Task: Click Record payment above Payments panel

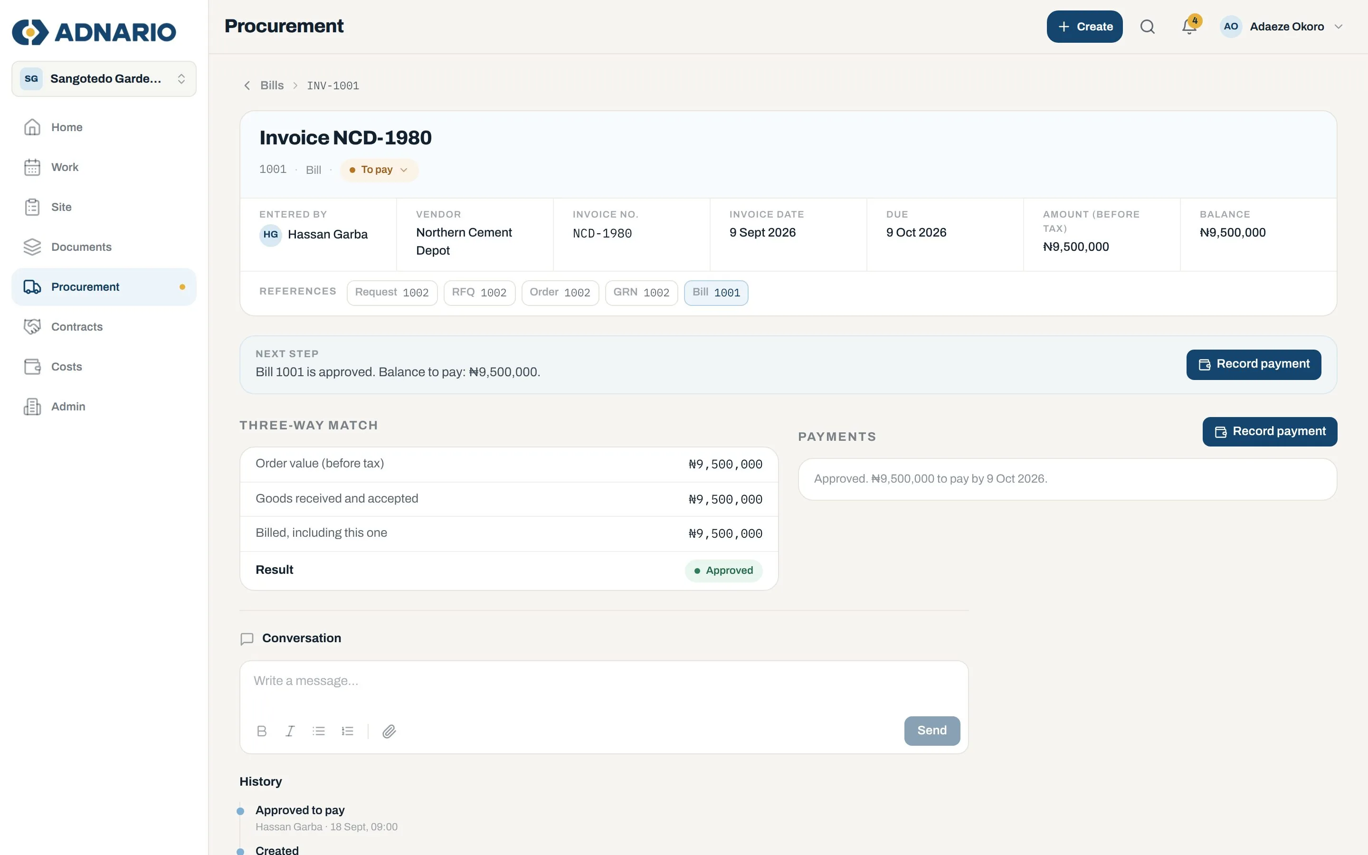Action: click(x=1270, y=431)
